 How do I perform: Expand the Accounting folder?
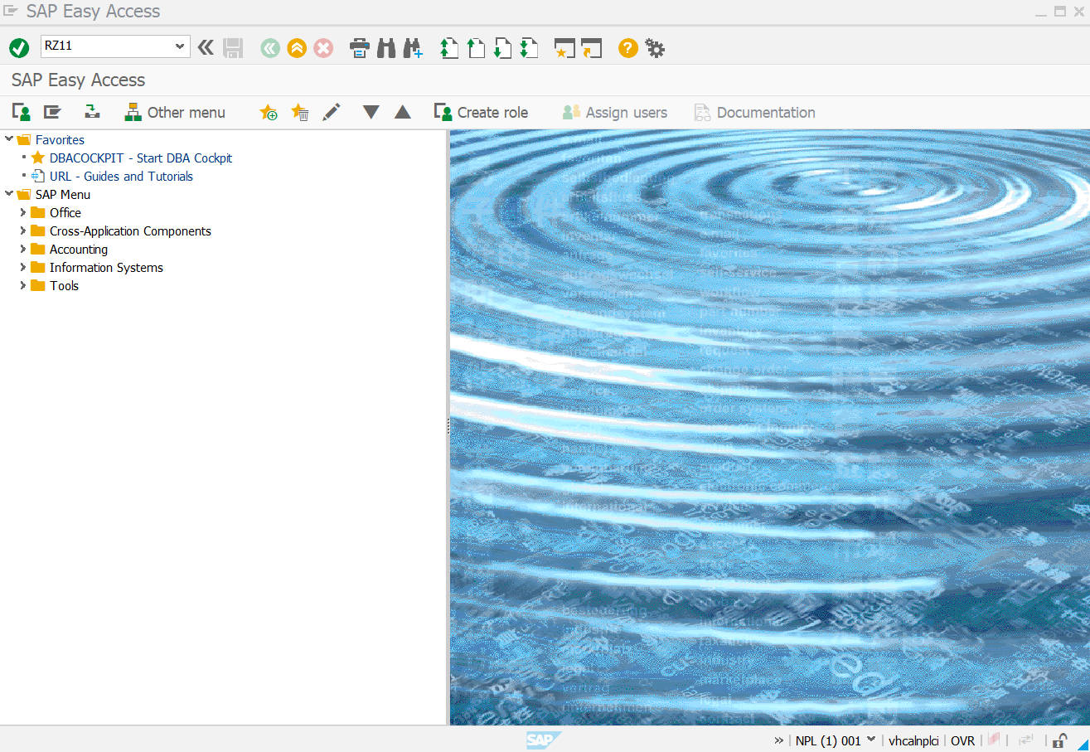click(23, 249)
